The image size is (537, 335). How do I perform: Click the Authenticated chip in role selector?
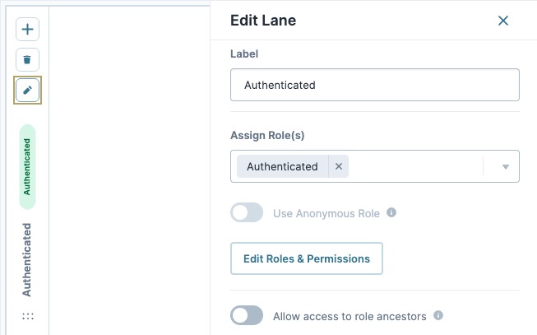click(x=282, y=166)
